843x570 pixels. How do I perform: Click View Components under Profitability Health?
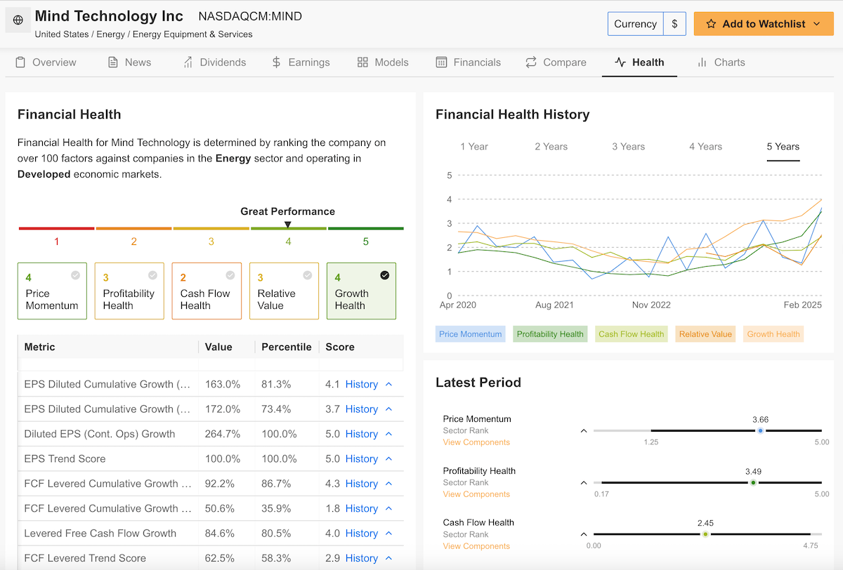(476, 494)
